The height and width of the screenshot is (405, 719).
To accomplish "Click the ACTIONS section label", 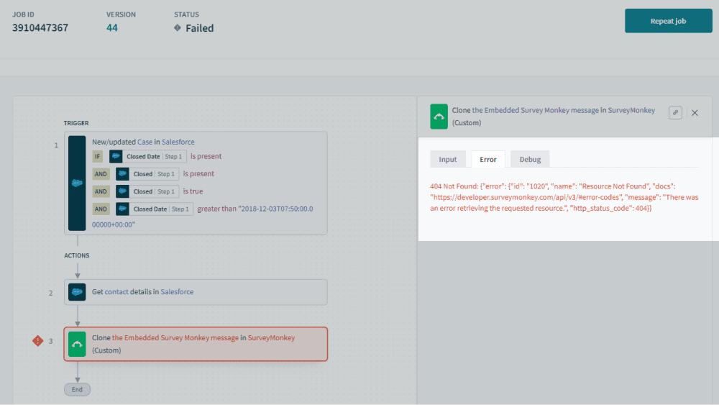I will click(77, 255).
